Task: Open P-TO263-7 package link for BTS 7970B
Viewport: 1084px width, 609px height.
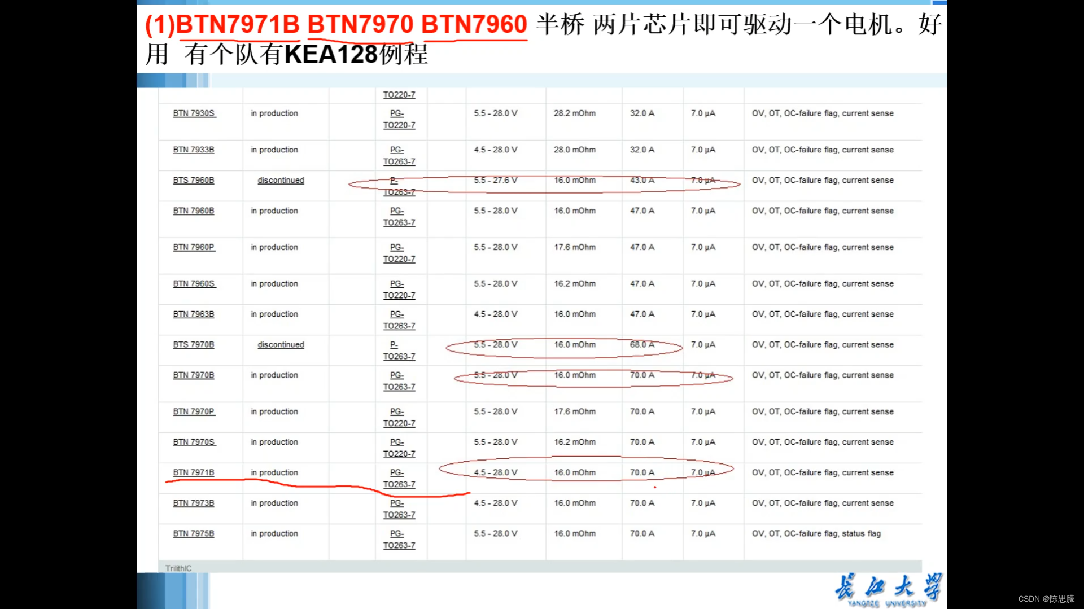Action: [x=399, y=350]
